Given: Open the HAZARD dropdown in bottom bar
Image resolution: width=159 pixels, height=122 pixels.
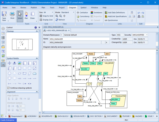Looking at the screenshot, I should click(x=143, y=116).
